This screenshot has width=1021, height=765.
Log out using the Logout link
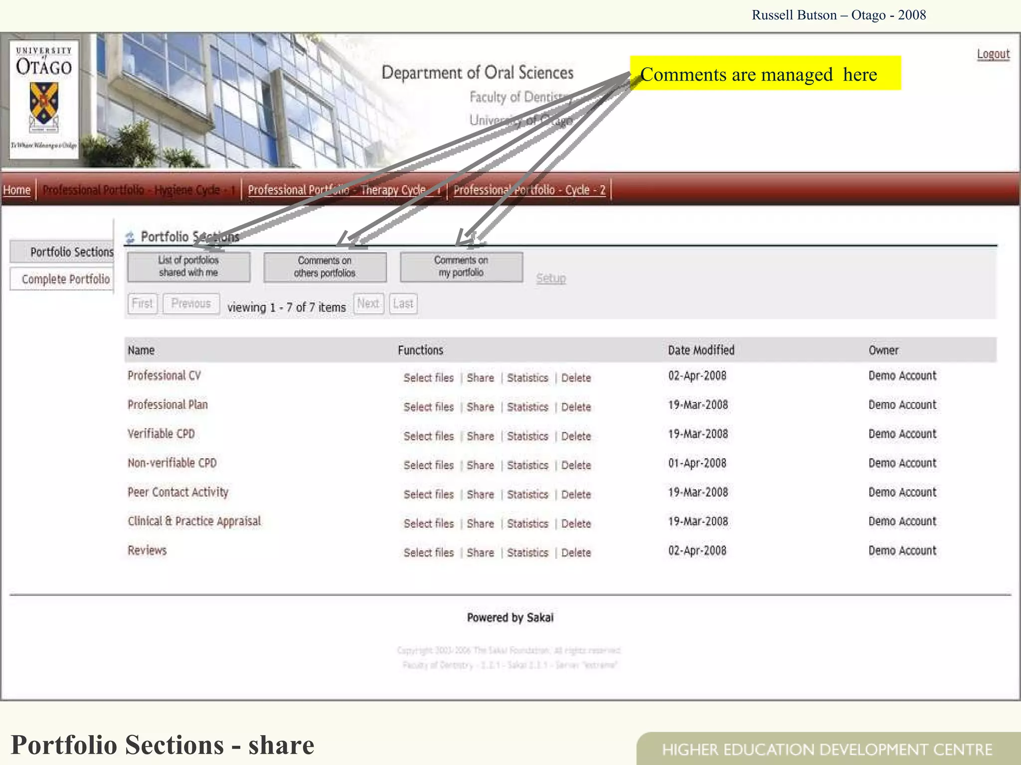coord(993,54)
